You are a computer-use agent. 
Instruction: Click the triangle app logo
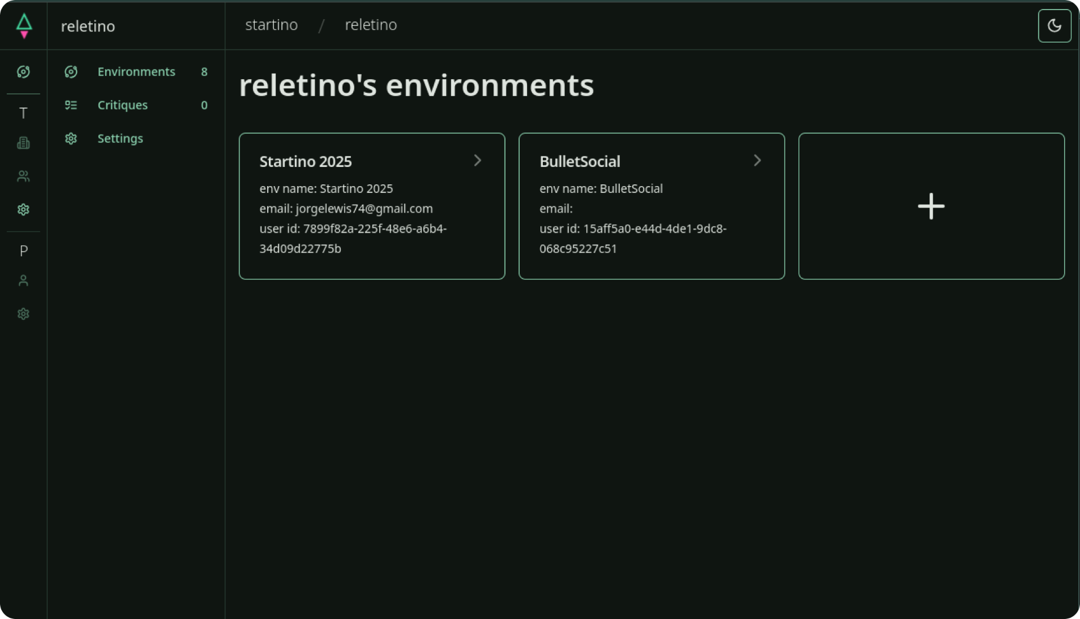click(24, 26)
